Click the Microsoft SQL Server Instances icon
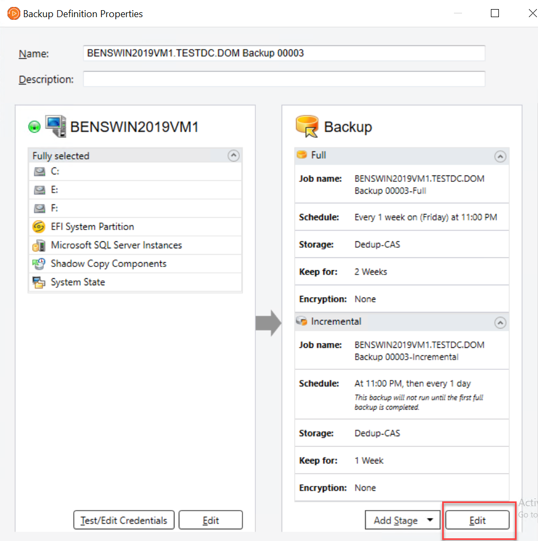Image resolution: width=538 pixels, height=541 pixels. [x=39, y=245]
